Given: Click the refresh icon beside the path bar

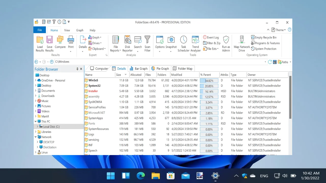Looking at the screenshot, I should 270,62.
